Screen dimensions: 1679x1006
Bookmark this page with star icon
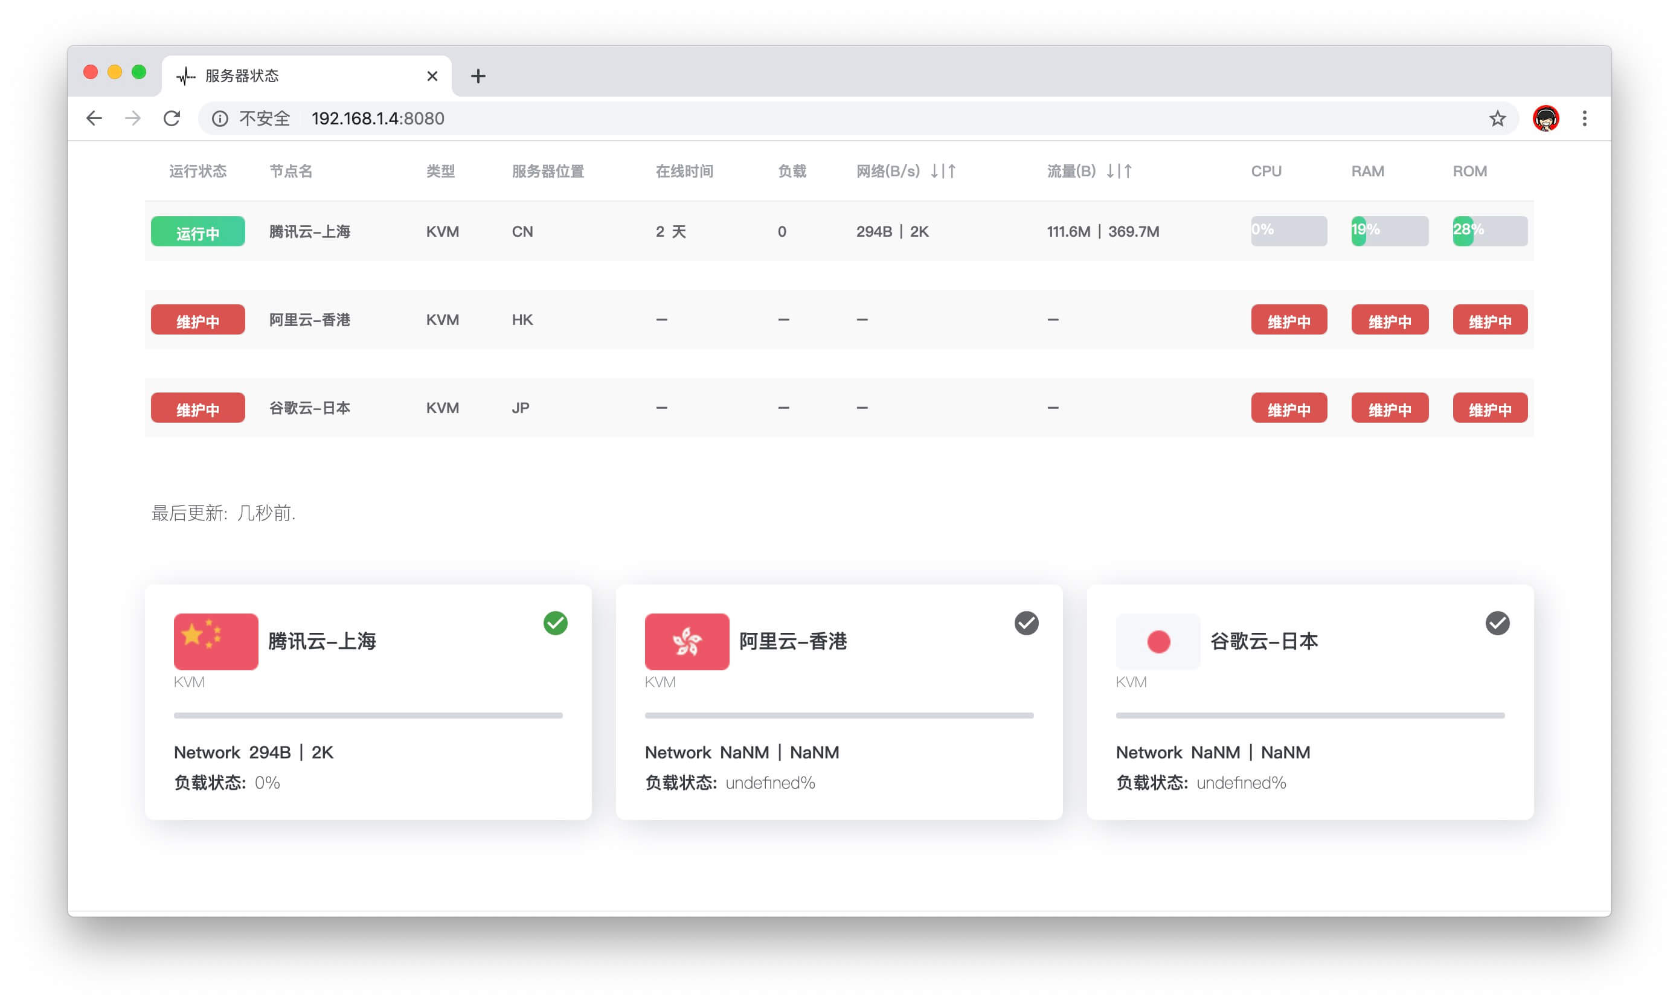[x=1497, y=118]
